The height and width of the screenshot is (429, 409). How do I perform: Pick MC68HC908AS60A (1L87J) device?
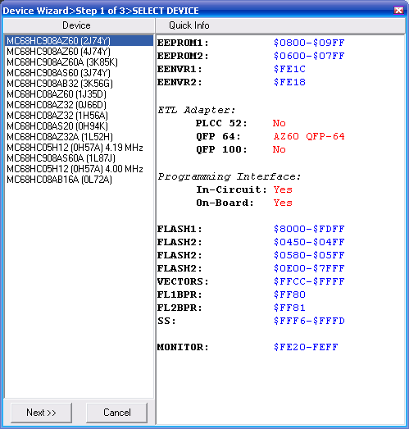point(79,158)
